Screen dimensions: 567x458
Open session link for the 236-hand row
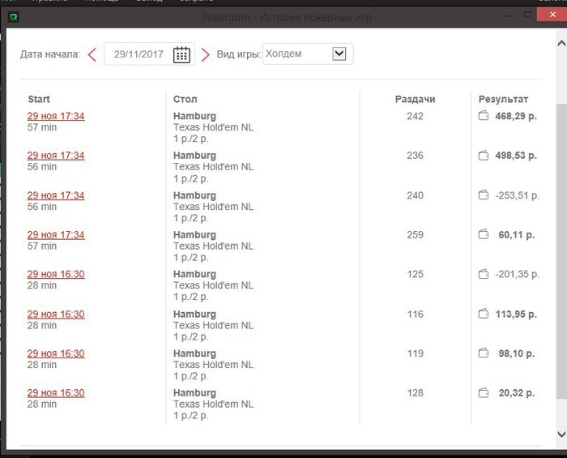(56, 156)
